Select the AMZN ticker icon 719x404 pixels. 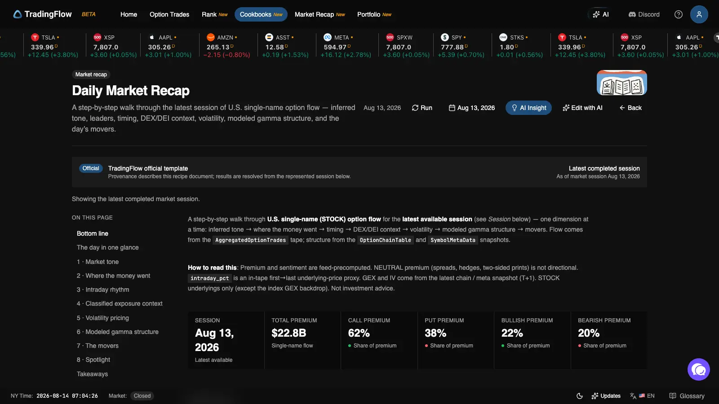pyautogui.click(x=211, y=37)
